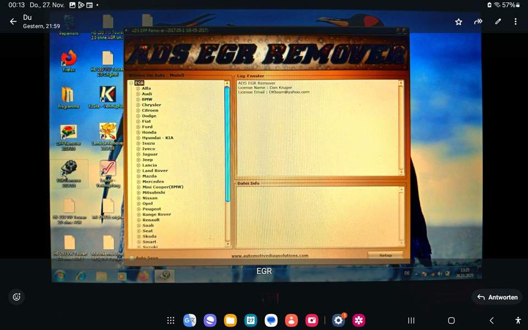Screen dimensions: 528x330
Task: Open the yellow My Files app
Action: (x=230, y=320)
